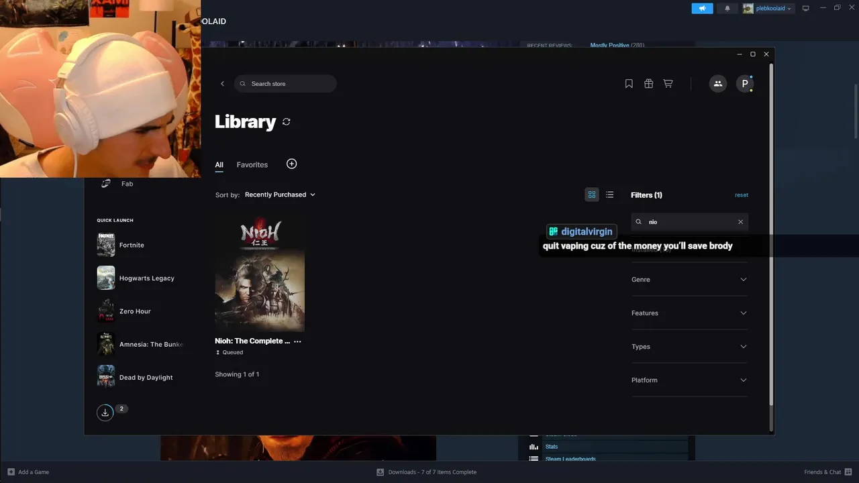Click the filter search field containing nio
The height and width of the screenshot is (483, 859).
689,222
